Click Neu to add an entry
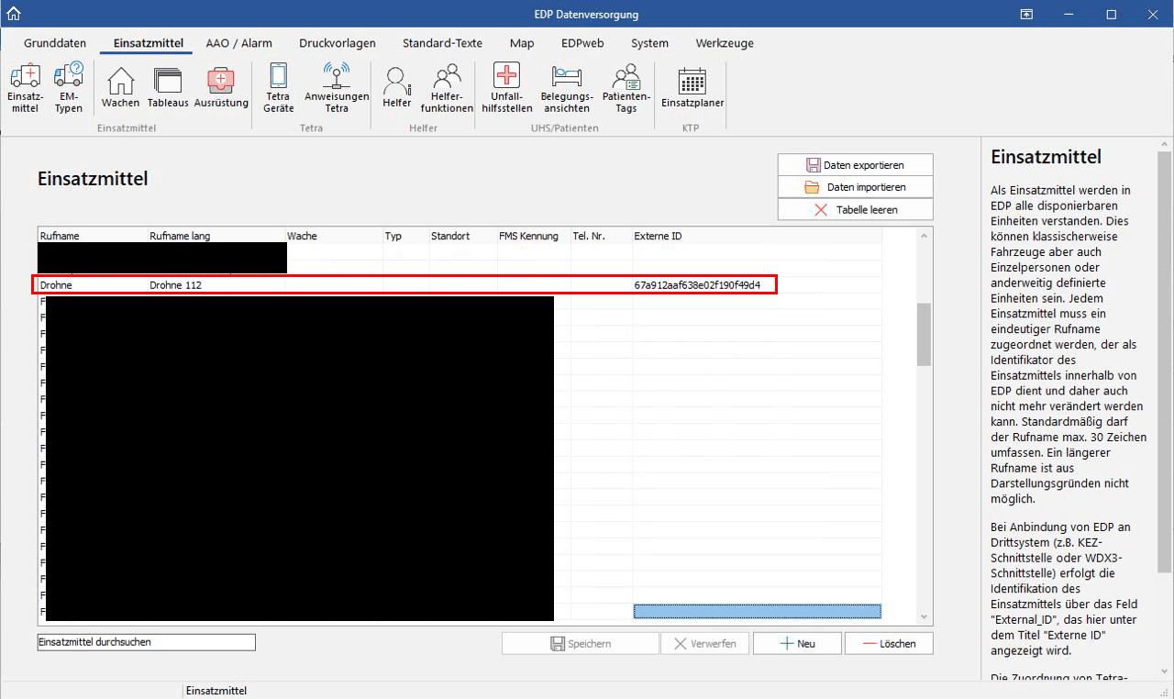 pos(796,643)
